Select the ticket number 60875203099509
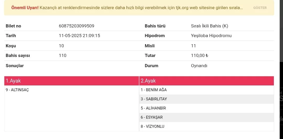Viewport: 283px width, 139px height. point(77,26)
